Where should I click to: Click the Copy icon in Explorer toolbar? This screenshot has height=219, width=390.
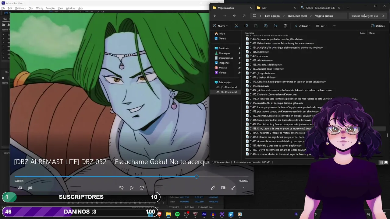click(246, 26)
